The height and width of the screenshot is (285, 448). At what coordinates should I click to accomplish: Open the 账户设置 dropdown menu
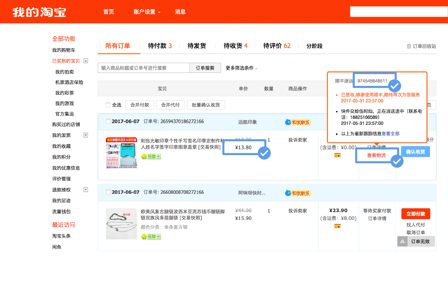147,12
